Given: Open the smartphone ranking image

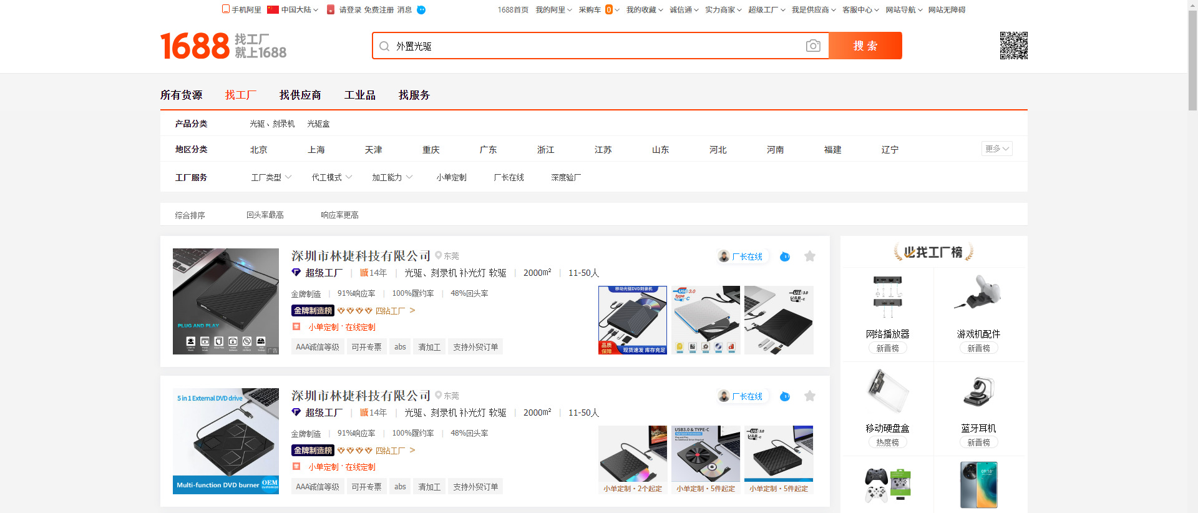Looking at the screenshot, I should (978, 485).
